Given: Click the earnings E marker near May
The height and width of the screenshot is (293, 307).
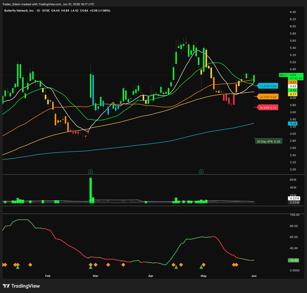Looking at the screenshot, I should point(201,171).
